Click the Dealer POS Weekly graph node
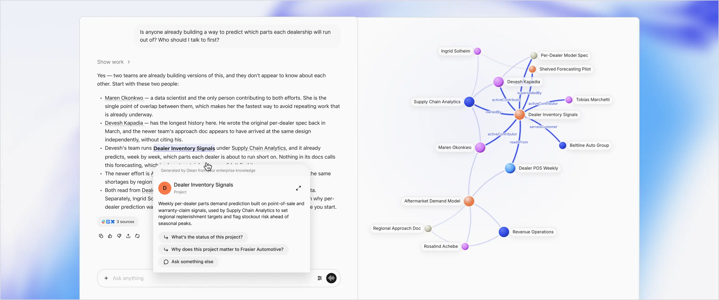The height and width of the screenshot is (300, 719). [x=510, y=168]
